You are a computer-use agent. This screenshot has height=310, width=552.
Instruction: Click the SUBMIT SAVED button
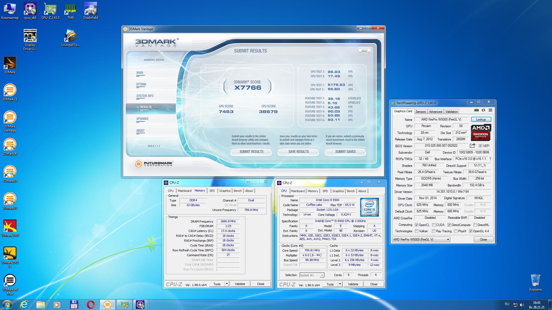[x=345, y=152]
